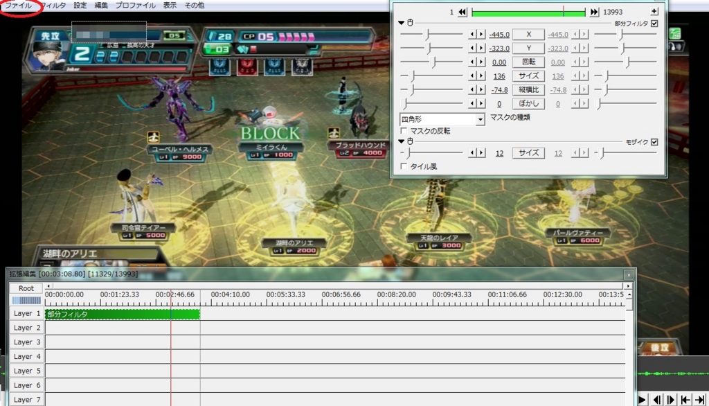Click the plus button to add filter effect

[x=654, y=11]
